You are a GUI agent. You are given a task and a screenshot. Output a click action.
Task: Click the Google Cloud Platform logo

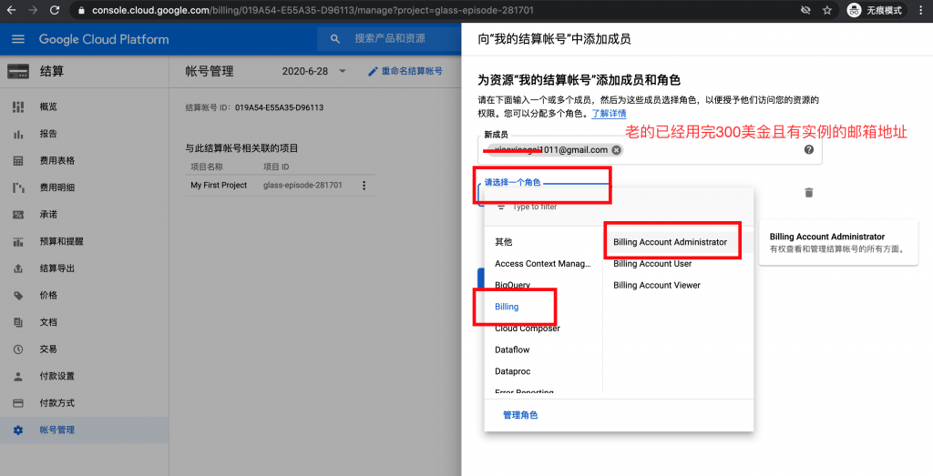tap(104, 39)
